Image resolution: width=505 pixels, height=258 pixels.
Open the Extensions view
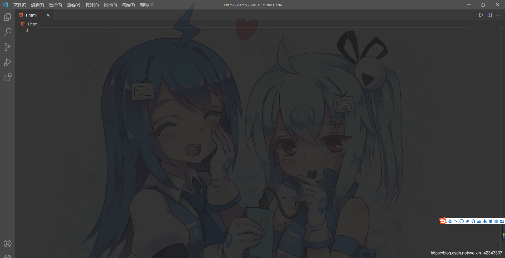(x=8, y=77)
